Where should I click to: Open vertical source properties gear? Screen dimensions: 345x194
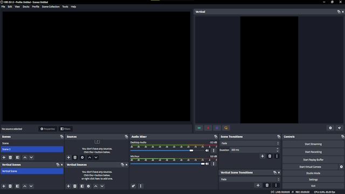click(88, 186)
